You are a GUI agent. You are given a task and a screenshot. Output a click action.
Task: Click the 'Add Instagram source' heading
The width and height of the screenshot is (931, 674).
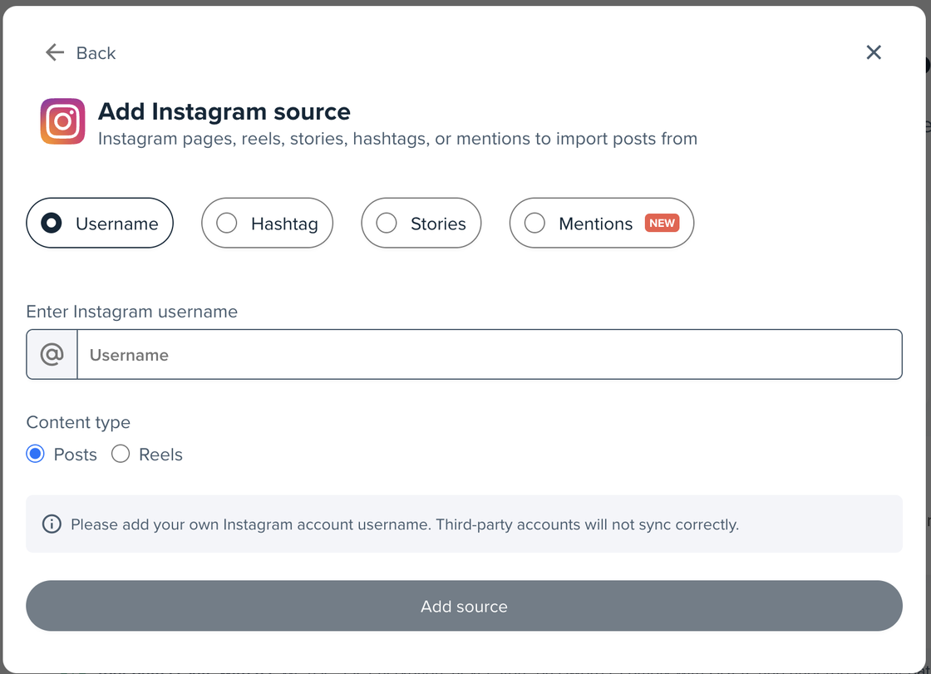[x=224, y=111]
